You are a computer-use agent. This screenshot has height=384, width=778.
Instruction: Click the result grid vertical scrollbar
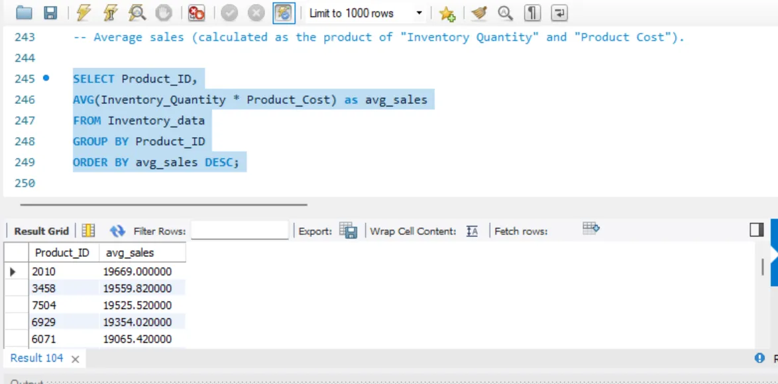click(x=763, y=267)
